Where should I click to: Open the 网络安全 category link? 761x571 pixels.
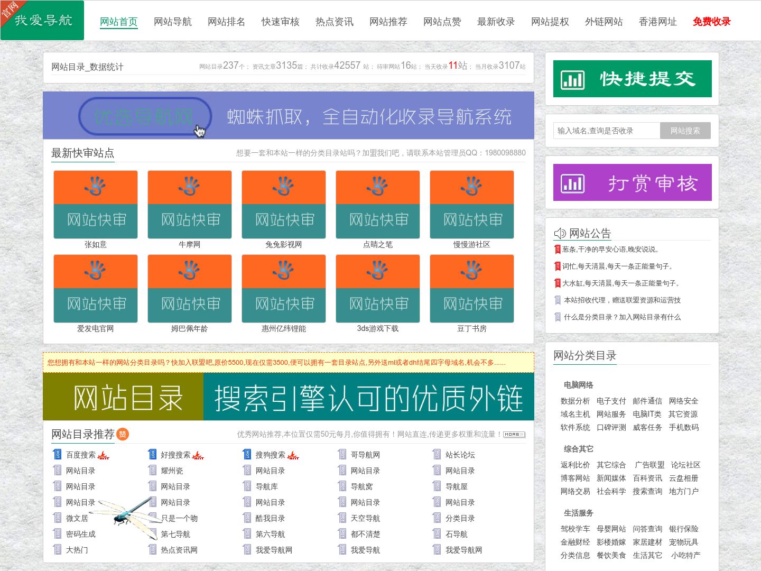(684, 401)
